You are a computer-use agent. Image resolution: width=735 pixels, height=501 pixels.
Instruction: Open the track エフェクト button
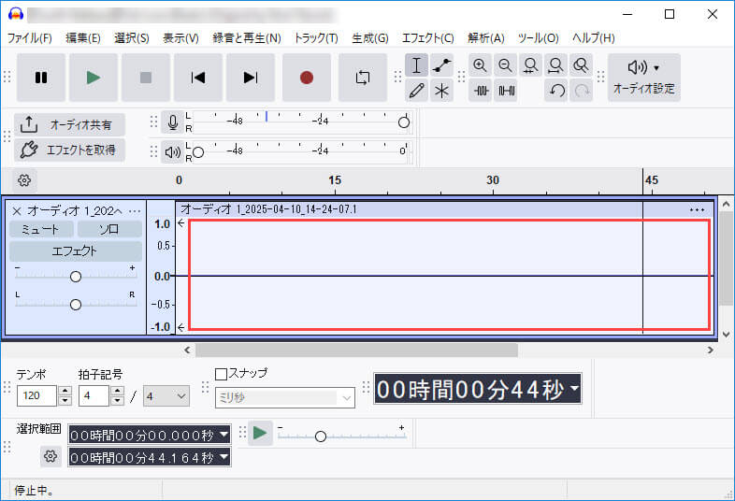(76, 251)
